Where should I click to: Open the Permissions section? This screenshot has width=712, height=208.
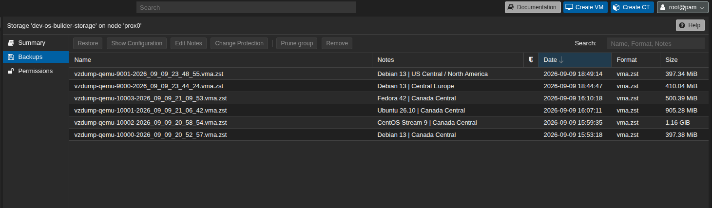[36, 71]
